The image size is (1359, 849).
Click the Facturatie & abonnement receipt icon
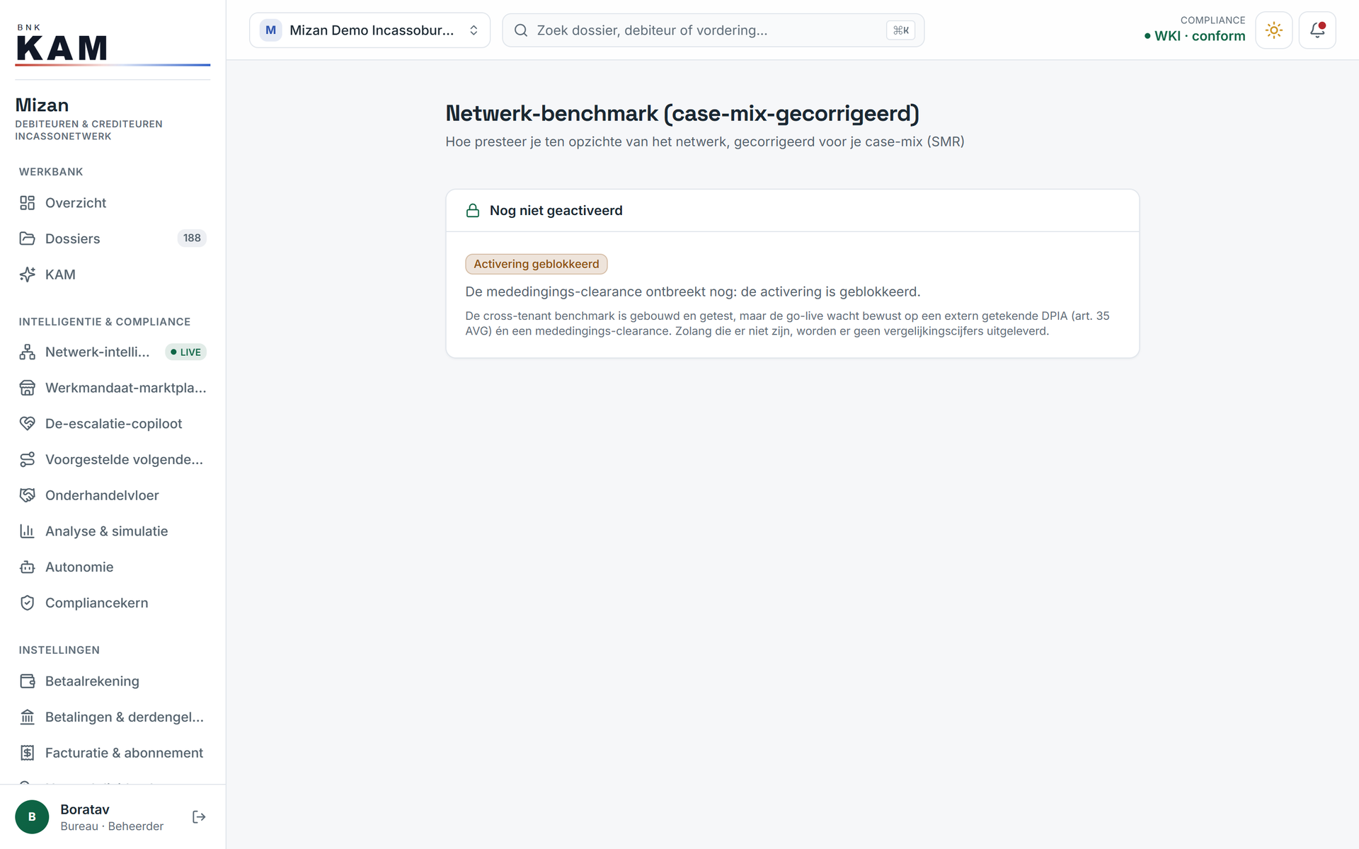[27, 753]
